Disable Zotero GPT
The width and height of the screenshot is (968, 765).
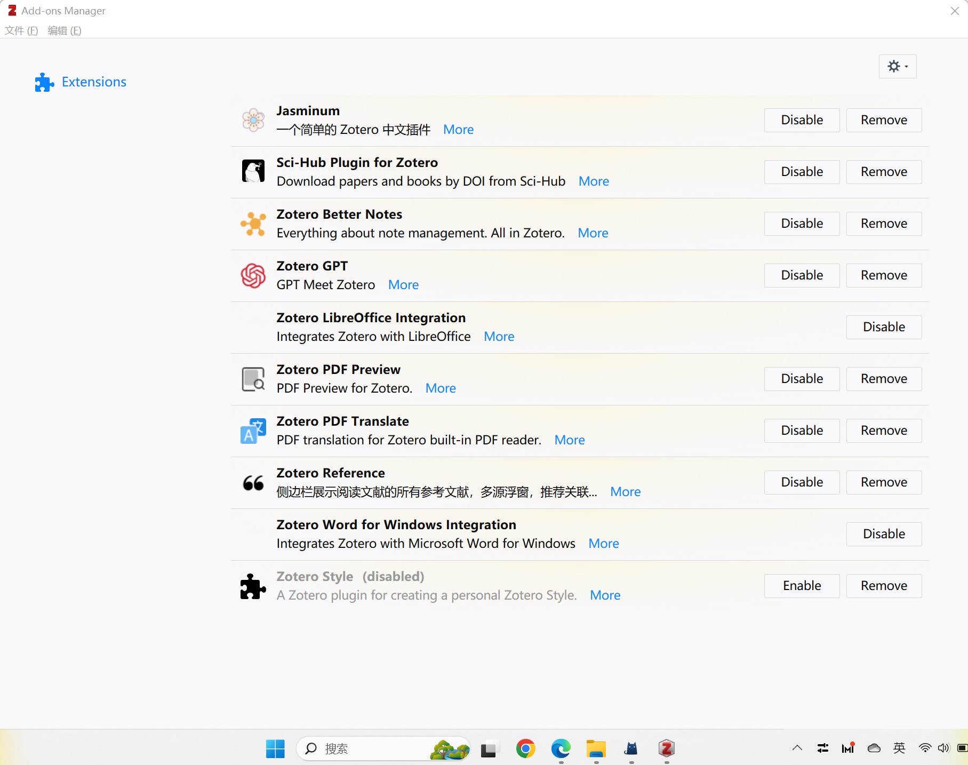pyautogui.click(x=802, y=275)
